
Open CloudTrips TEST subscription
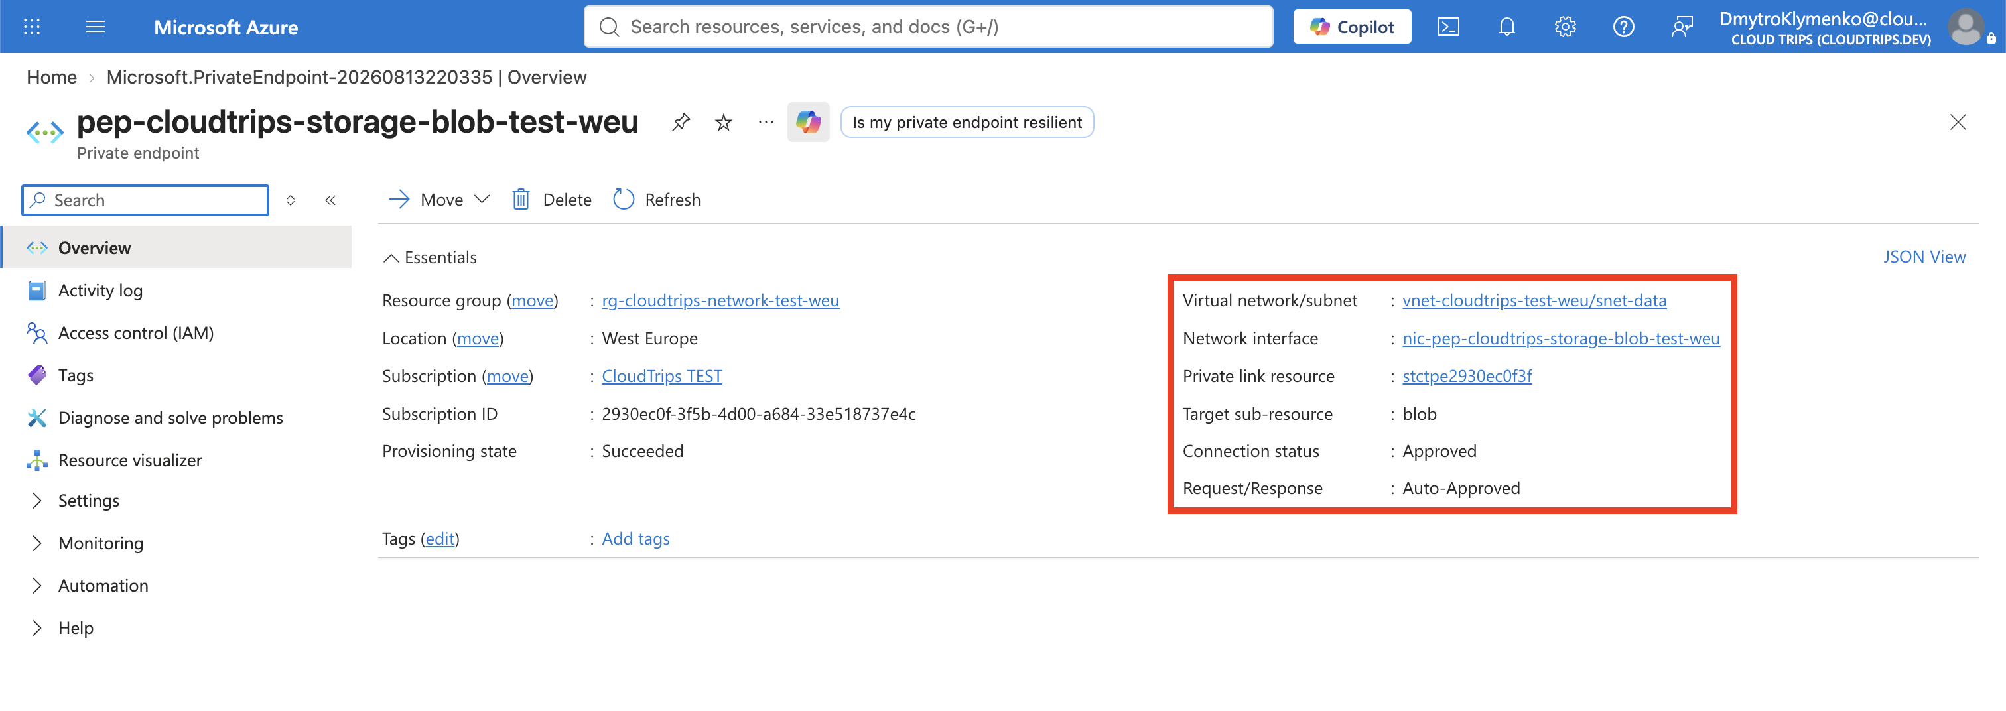(x=662, y=377)
